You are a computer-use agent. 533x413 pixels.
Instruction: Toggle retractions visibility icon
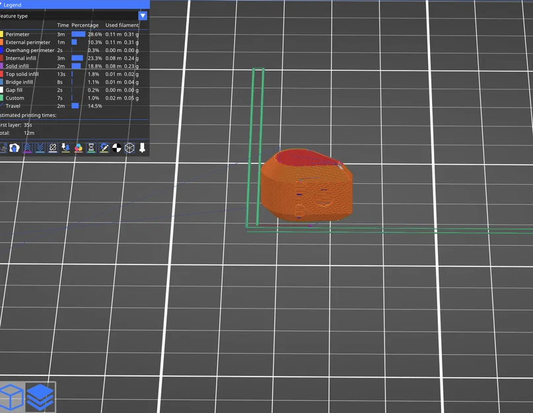point(27,148)
